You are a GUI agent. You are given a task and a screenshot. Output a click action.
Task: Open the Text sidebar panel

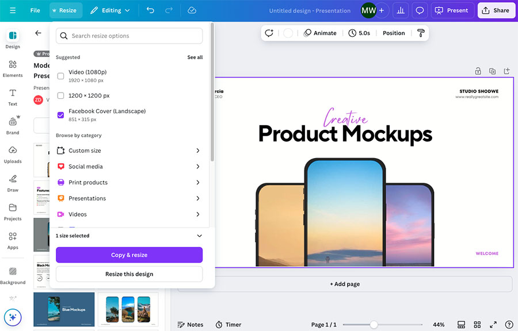coord(13,97)
